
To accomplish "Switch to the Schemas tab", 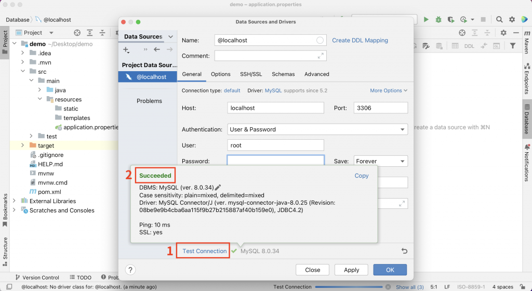I will (x=283, y=74).
